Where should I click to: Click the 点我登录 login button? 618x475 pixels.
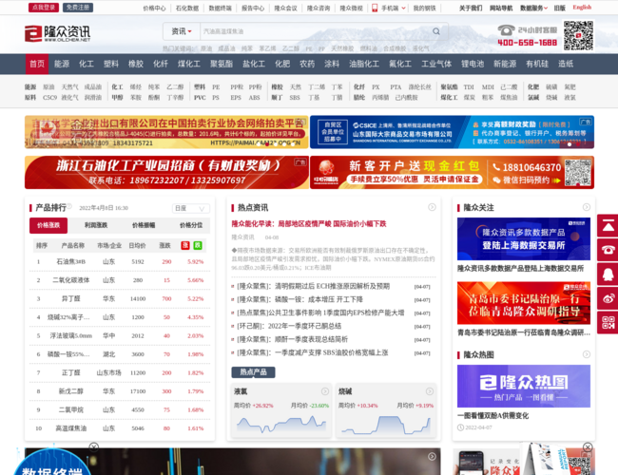click(44, 8)
